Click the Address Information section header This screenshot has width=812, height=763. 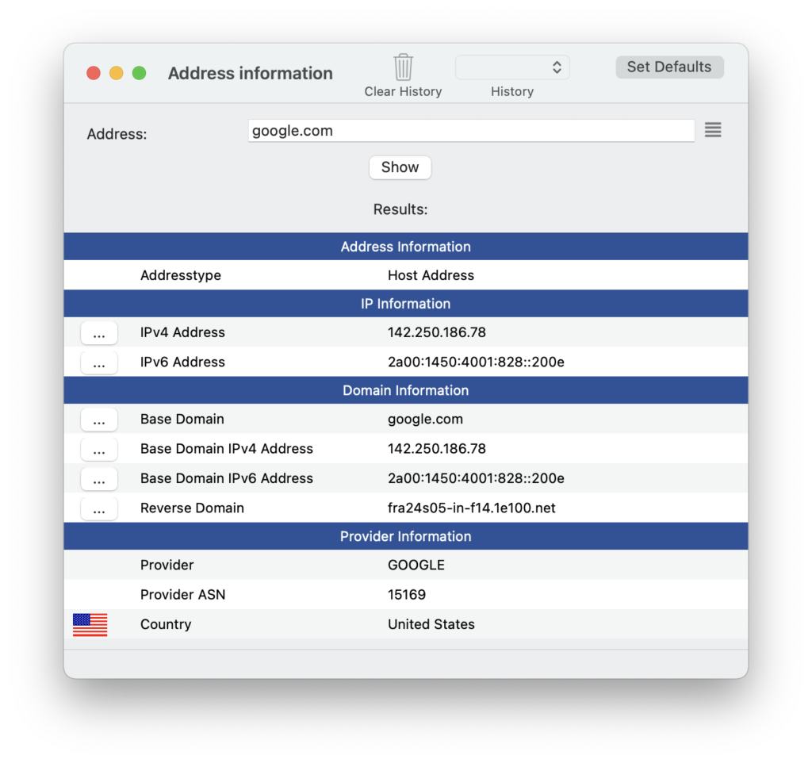coord(406,247)
